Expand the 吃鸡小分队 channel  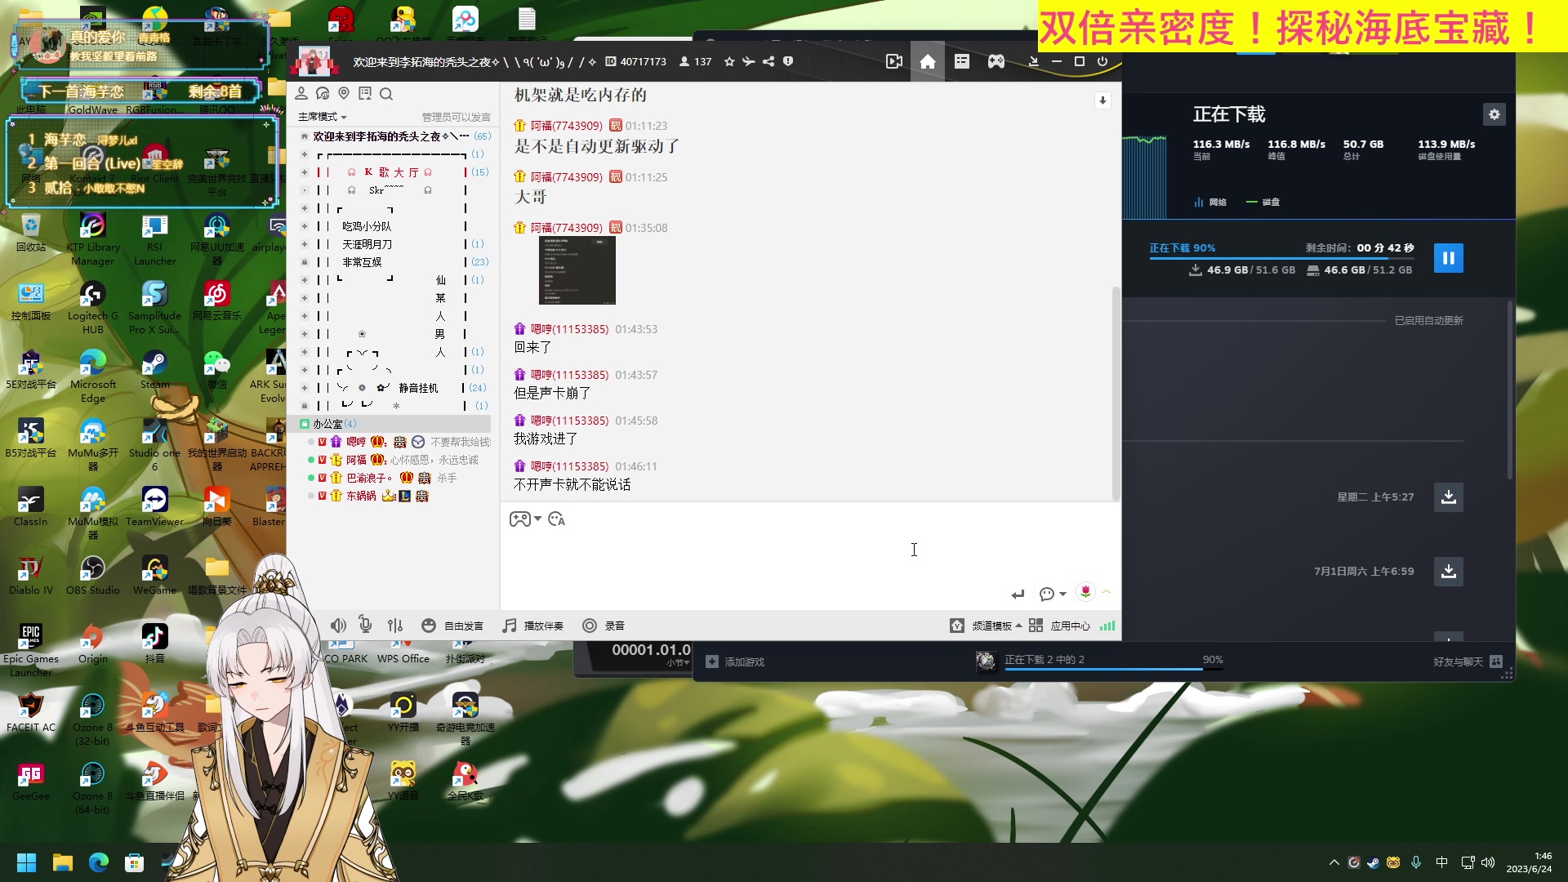click(305, 226)
